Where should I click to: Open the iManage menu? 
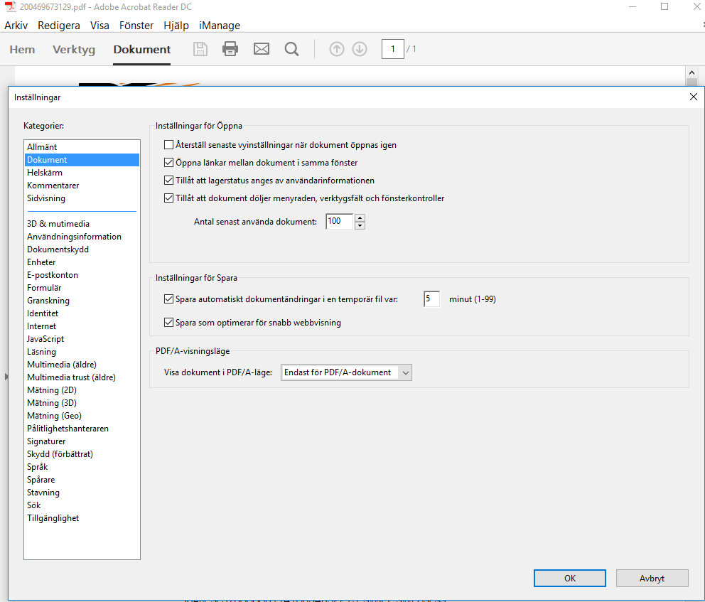coord(219,25)
